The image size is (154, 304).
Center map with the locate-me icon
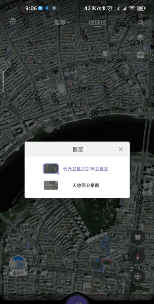137,276
